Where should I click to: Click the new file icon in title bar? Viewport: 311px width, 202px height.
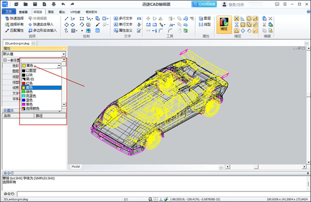[16, 4]
